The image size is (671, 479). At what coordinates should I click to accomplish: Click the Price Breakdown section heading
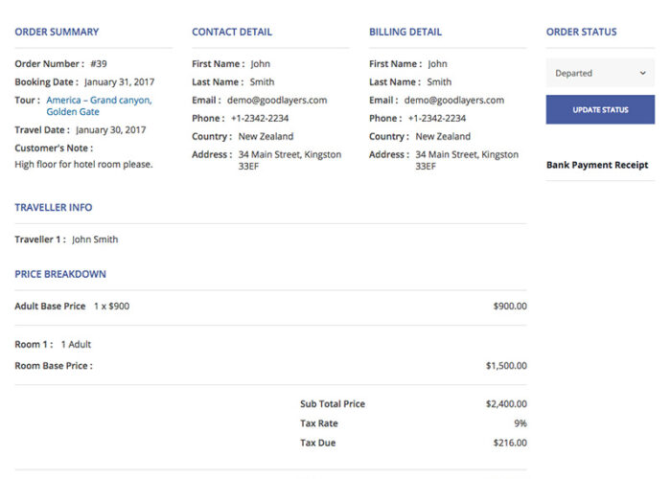(x=60, y=274)
